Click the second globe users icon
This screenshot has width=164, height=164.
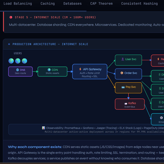click(x=18, y=61)
